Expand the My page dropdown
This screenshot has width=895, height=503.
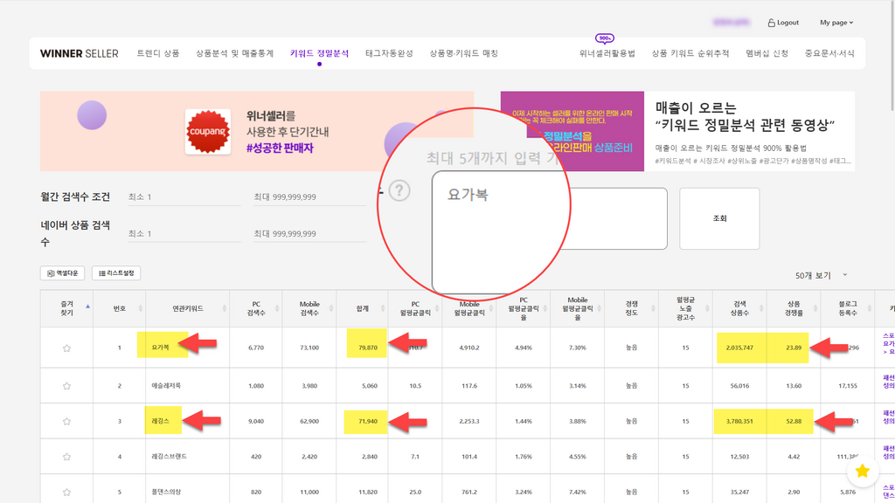pyautogui.click(x=836, y=23)
